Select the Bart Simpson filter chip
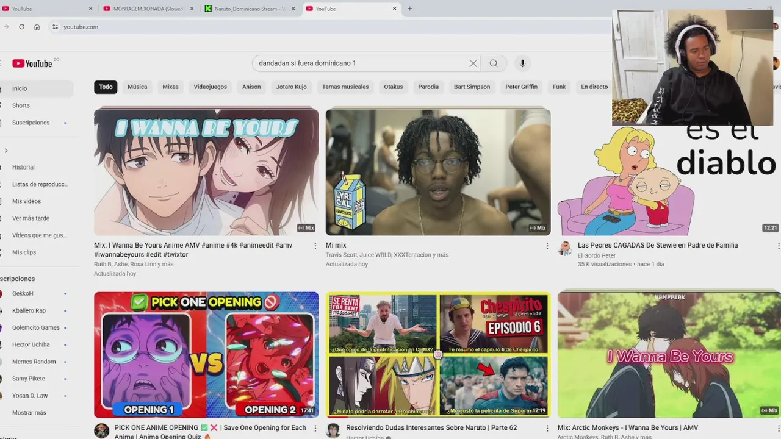781x439 pixels. pos(472,87)
